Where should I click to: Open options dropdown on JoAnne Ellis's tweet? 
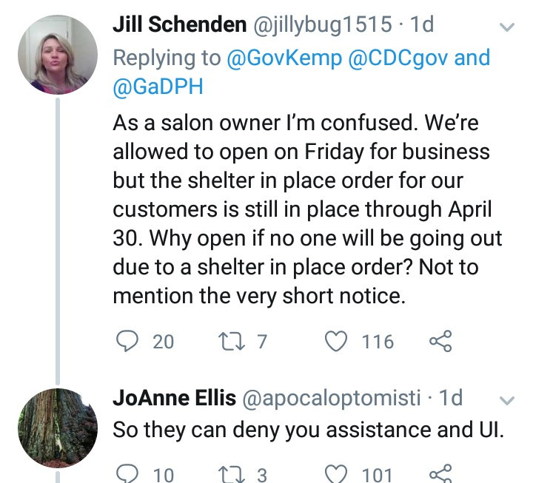click(x=507, y=400)
